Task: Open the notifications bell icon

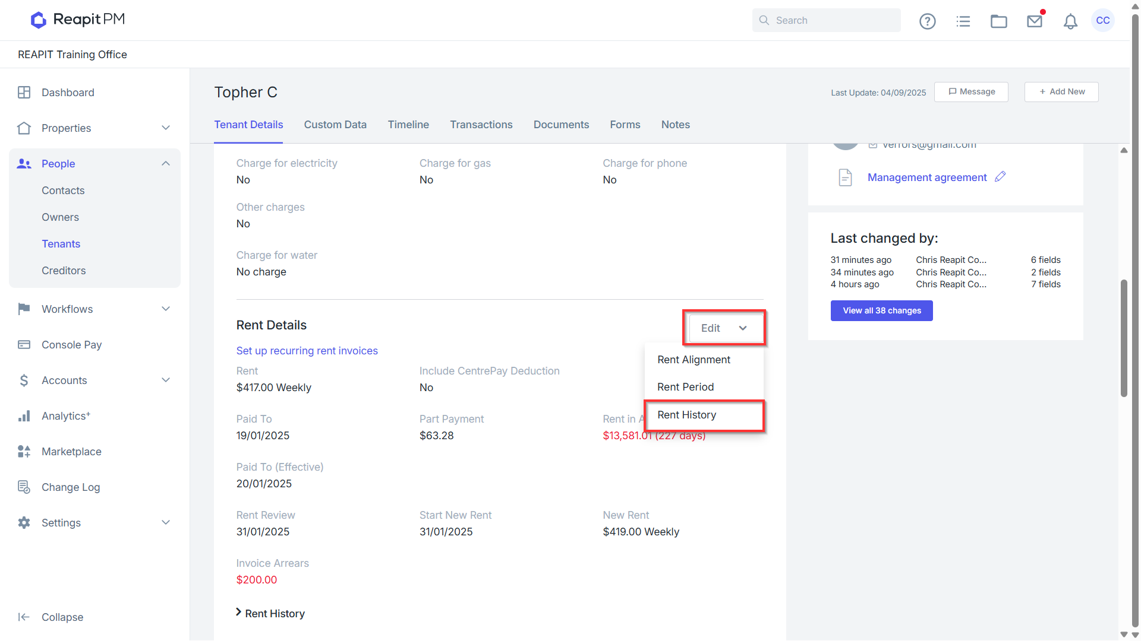Action: pos(1070,22)
